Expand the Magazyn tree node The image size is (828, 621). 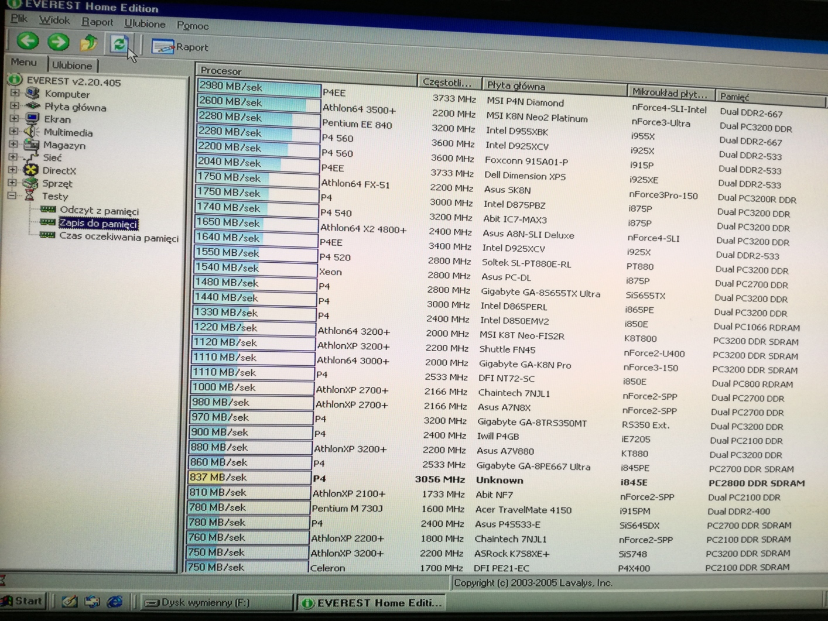pos(13,144)
